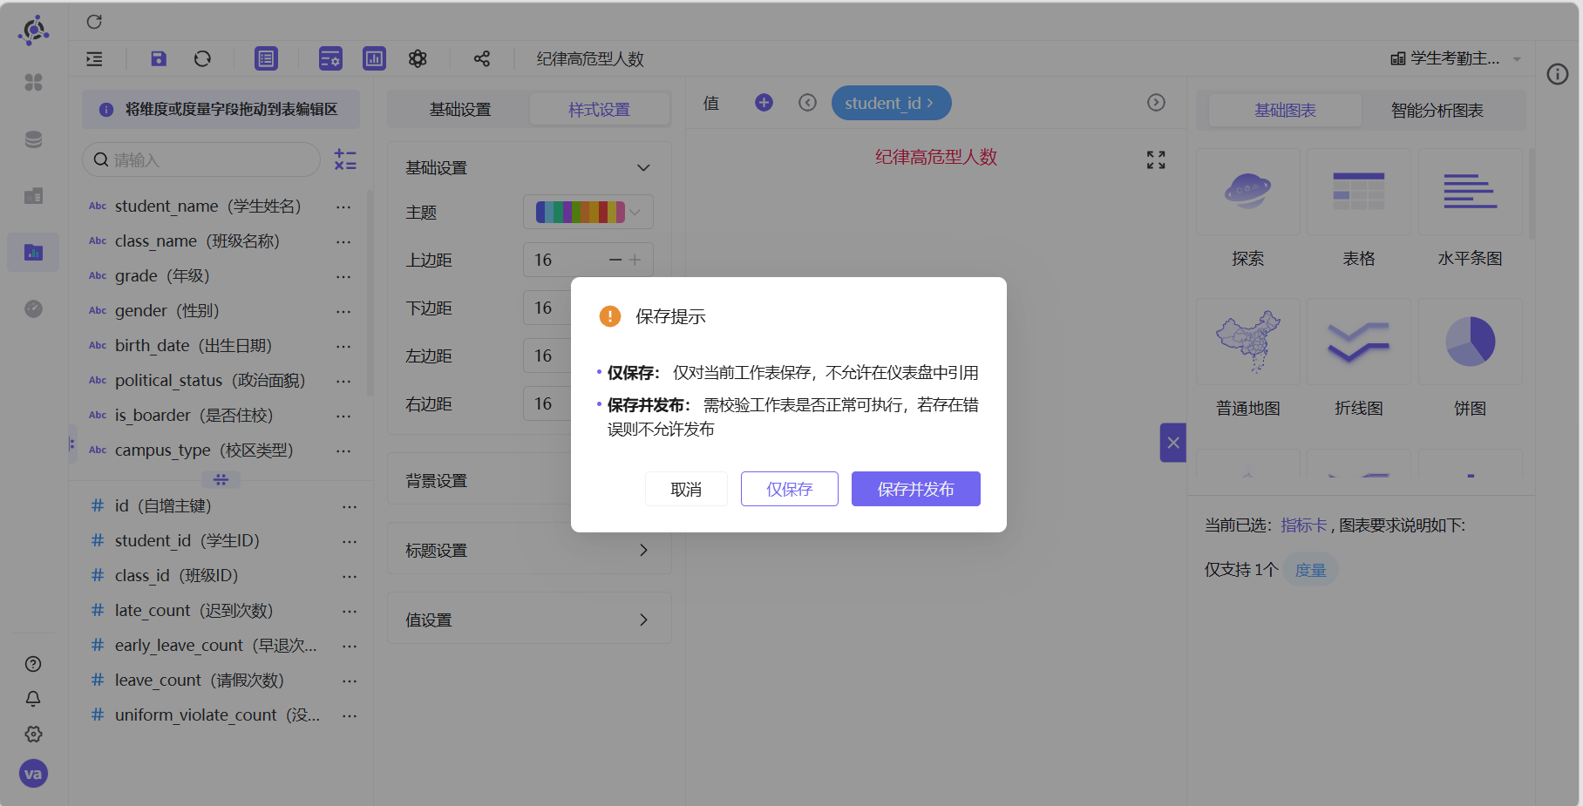Click the va user avatar

(x=33, y=773)
